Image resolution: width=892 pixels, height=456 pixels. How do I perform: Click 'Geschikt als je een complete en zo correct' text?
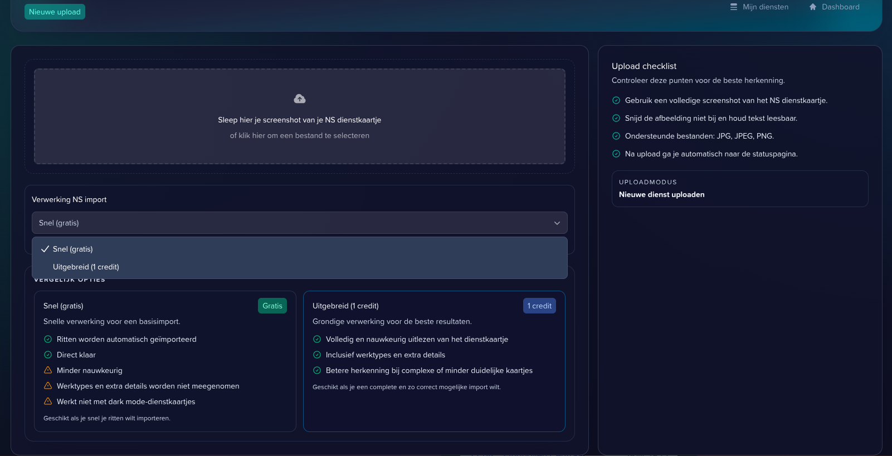coord(407,387)
